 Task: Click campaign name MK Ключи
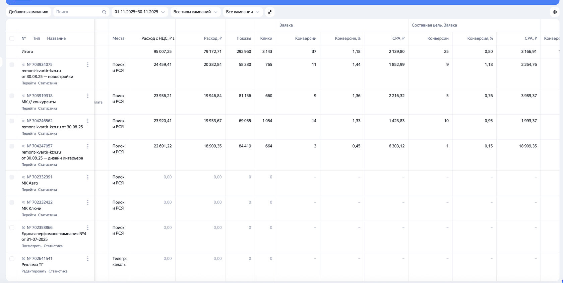point(32,208)
